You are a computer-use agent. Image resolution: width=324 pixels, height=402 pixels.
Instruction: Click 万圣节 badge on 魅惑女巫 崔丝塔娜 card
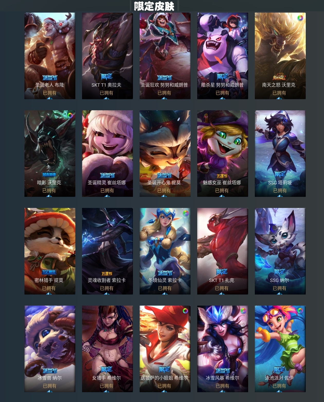(222, 176)
